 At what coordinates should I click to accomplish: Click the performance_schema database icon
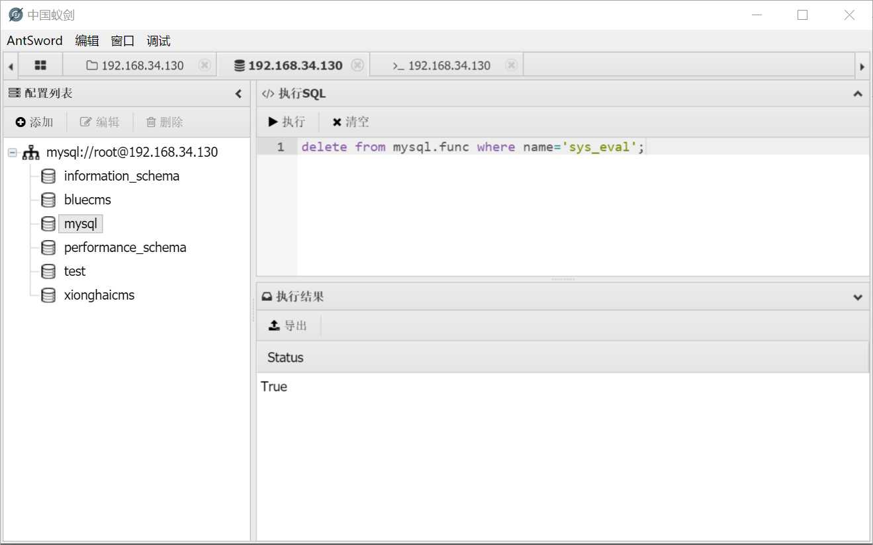tap(48, 247)
